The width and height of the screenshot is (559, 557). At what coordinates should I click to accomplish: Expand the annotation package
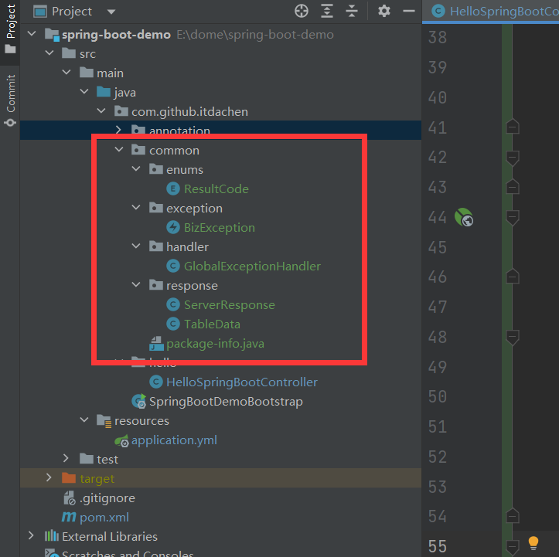[x=118, y=131]
